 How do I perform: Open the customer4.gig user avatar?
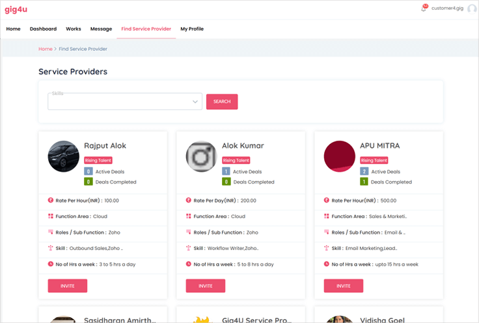[472, 9]
